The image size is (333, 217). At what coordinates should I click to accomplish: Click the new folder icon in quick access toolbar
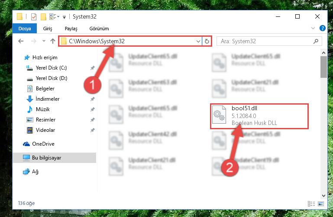[43, 17]
